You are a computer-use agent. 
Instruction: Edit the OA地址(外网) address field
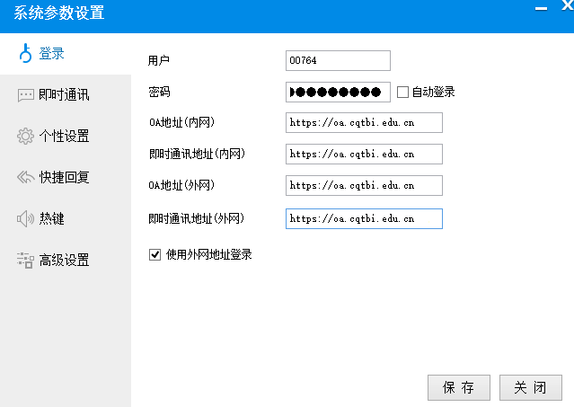[x=364, y=185]
